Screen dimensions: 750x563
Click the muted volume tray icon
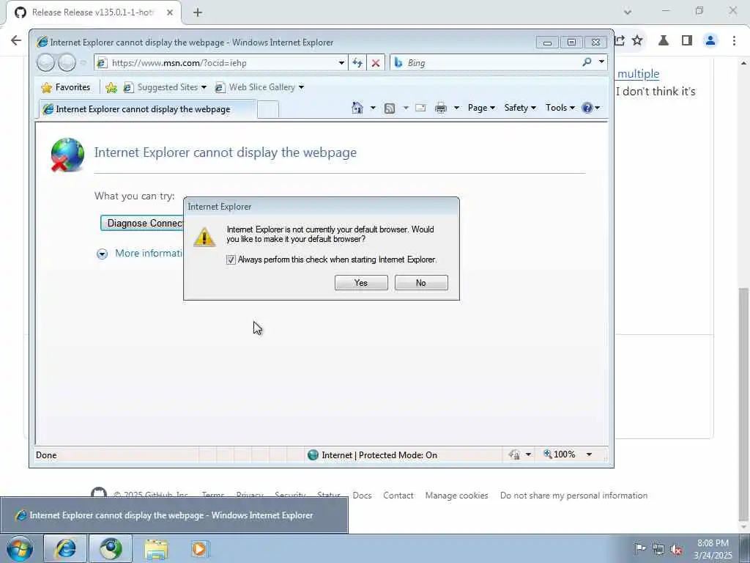tap(676, 550)
